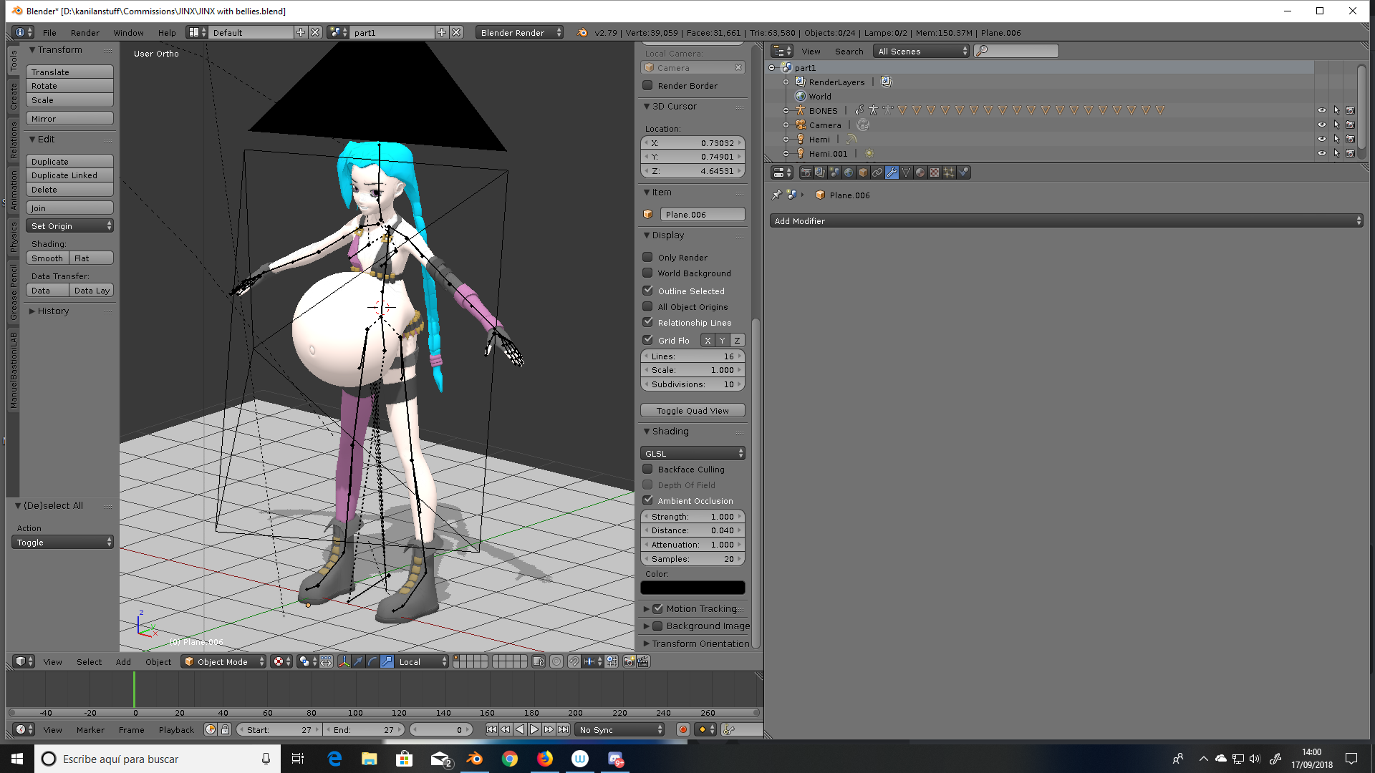Open the Add Modifier dropdown
Screen dimensions: 1375x773
click(1066, 220)
